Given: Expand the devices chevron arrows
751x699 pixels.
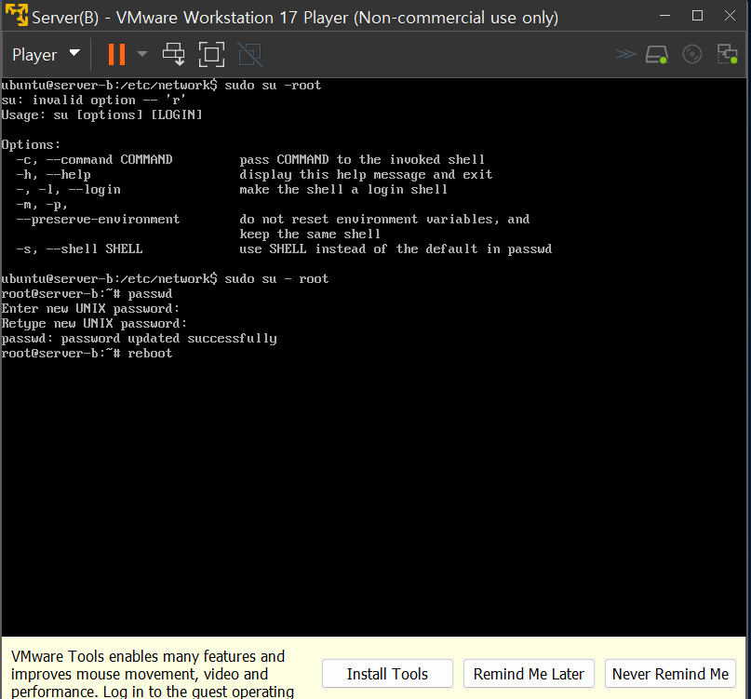Looking at the screenshot, I should (625, 54).
